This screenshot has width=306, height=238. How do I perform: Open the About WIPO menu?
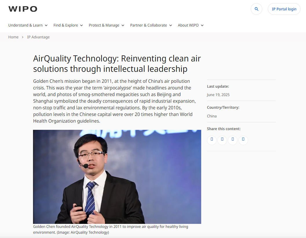pos(188,25)
